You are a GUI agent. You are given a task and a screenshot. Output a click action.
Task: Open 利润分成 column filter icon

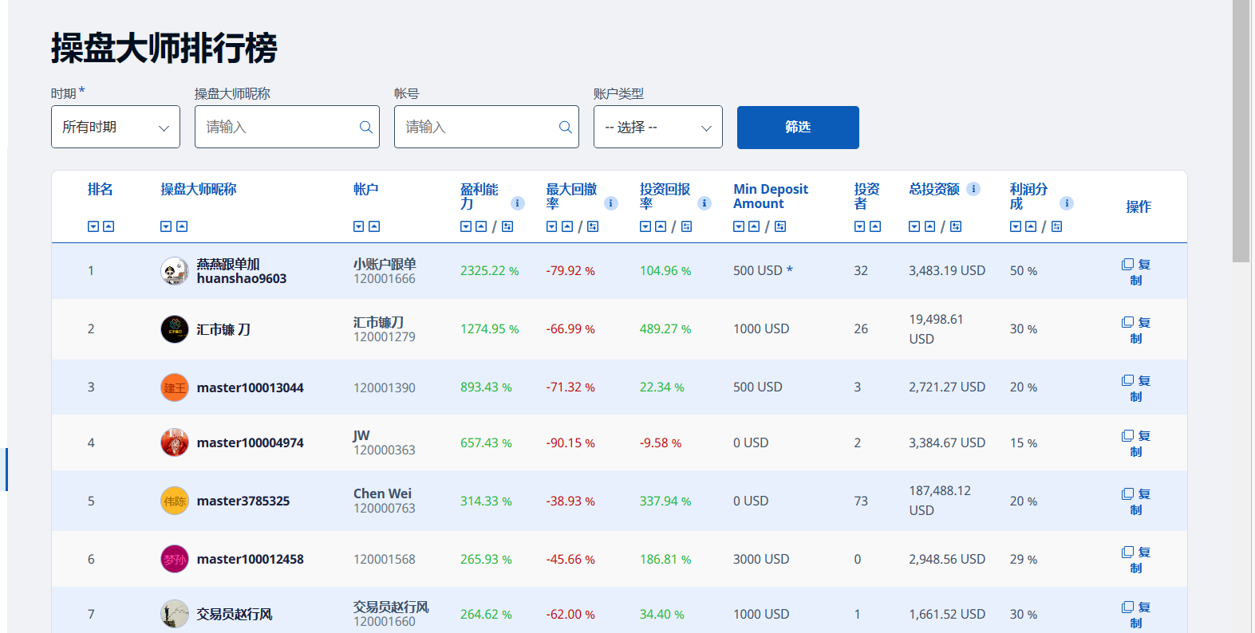click(1056, 226)
